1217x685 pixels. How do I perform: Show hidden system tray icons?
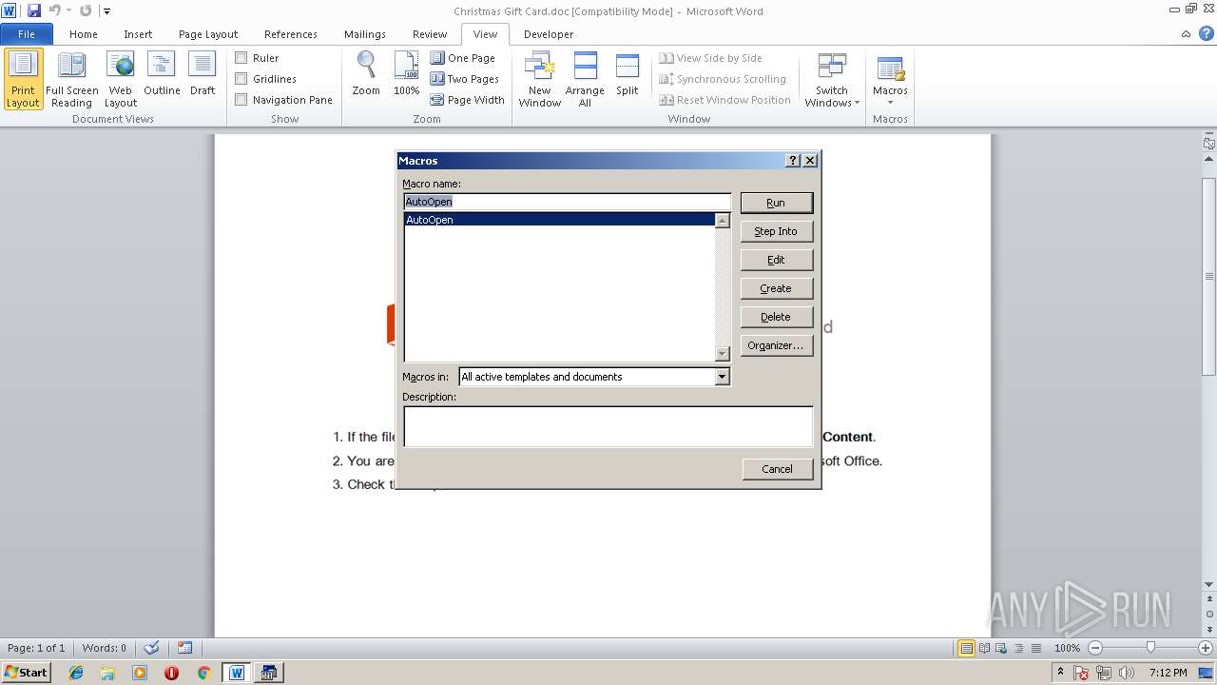point(1060,673)
